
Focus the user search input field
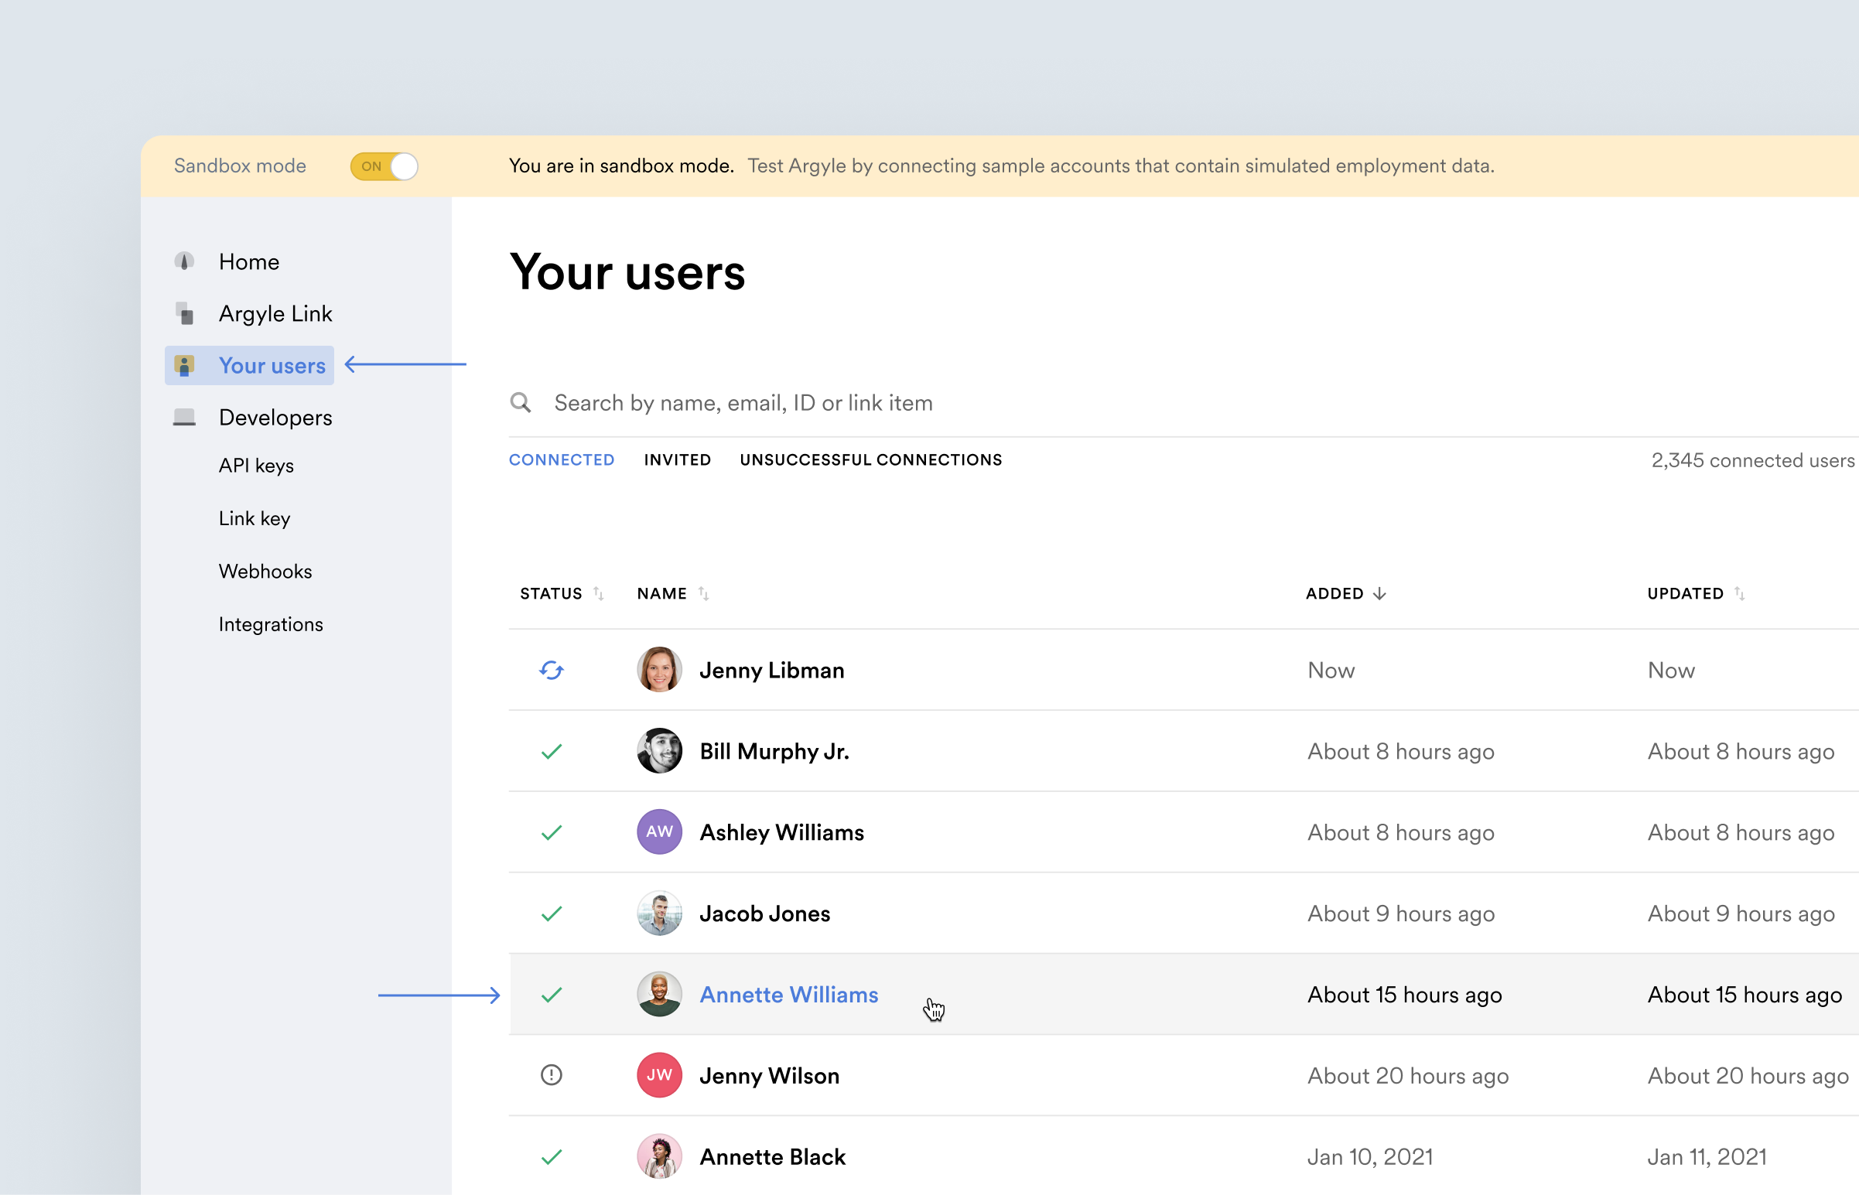pos(931,403)
